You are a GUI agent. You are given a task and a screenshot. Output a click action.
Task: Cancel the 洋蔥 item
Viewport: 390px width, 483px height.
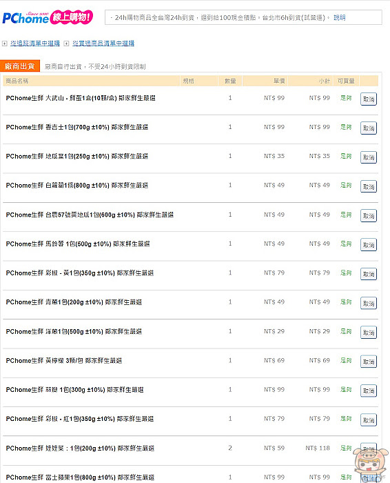pyautogui.click(x=369, y=333)
